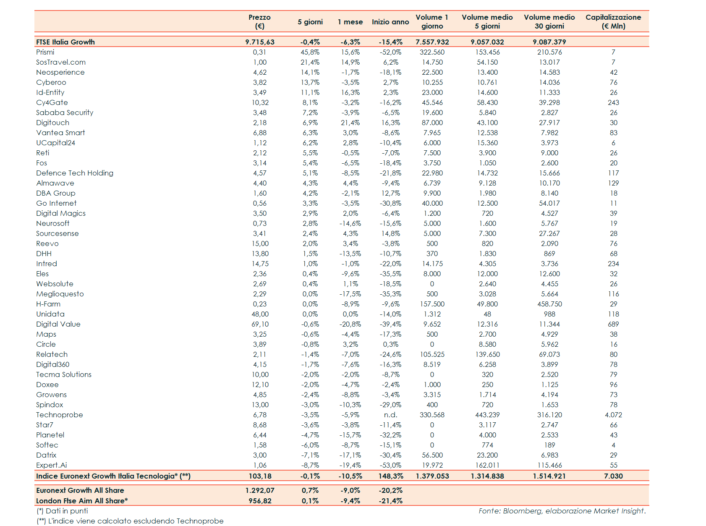Select the "Sourcesense" company name
This screenshot has width=706, height=526.
(58, 233)
